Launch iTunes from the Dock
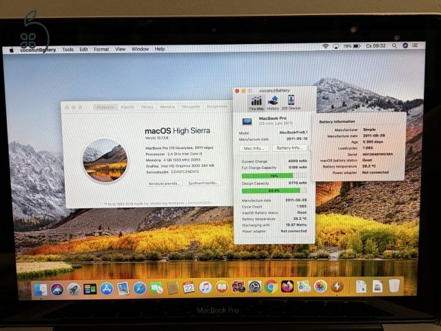Screen dimensions: 441x331 pyautogui.click(x=205, y=288)
